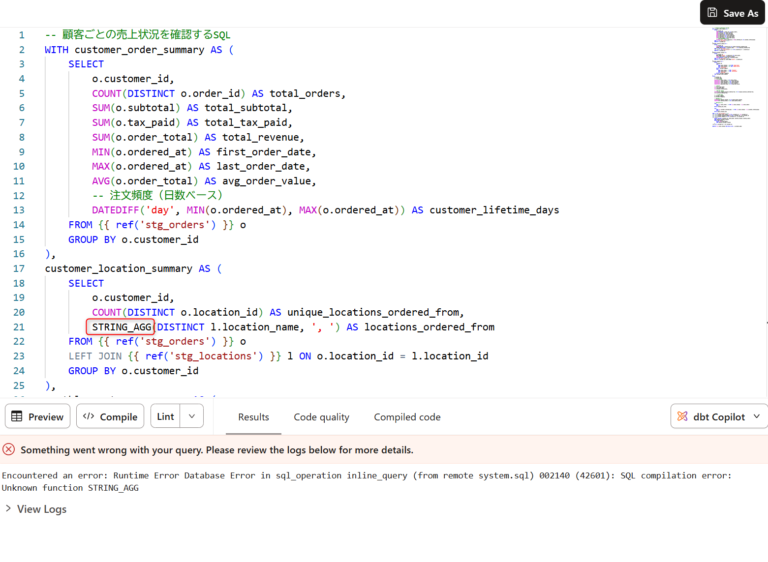The width and height of the screenshot is (768, 562).
Task: Click line number 25 in the gutter
Action: pyautogui.click(x=19, y=385)
